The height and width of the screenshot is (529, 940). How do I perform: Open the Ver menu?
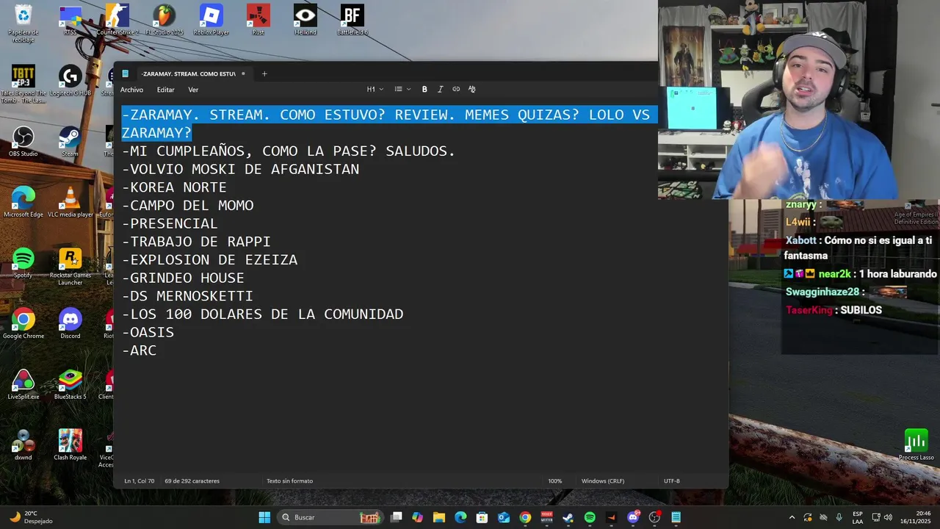[193, 90]
